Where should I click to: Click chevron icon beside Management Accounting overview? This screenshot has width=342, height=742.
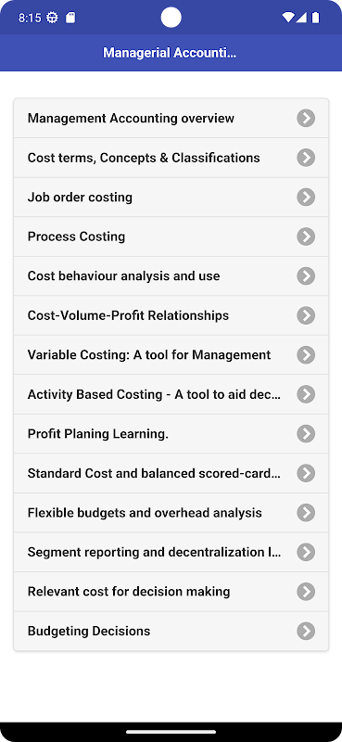pyautogui.click(x=306, y=119)
